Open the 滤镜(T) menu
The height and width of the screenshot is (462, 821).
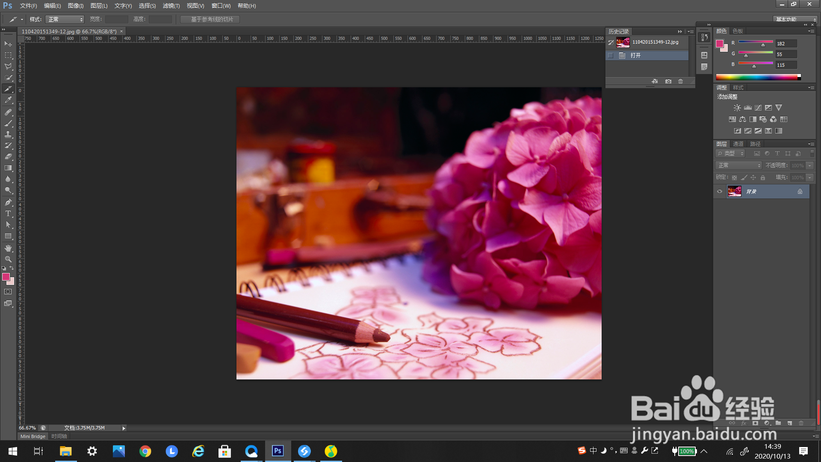point(171,6)
